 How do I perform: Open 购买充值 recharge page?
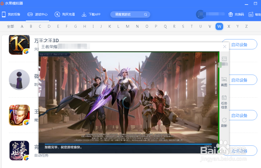coord(65,15)
